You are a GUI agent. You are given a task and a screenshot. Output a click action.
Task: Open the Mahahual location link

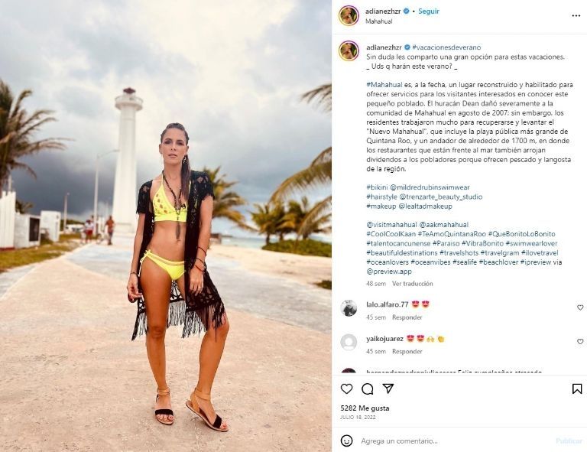378,21
